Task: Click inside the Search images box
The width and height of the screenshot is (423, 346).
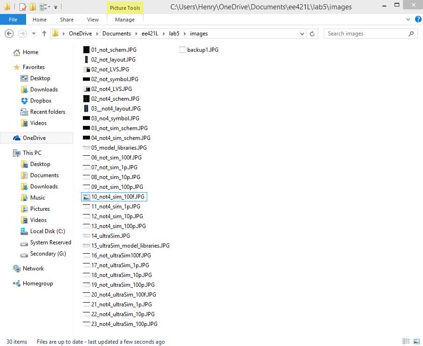Action: [363, 33]
